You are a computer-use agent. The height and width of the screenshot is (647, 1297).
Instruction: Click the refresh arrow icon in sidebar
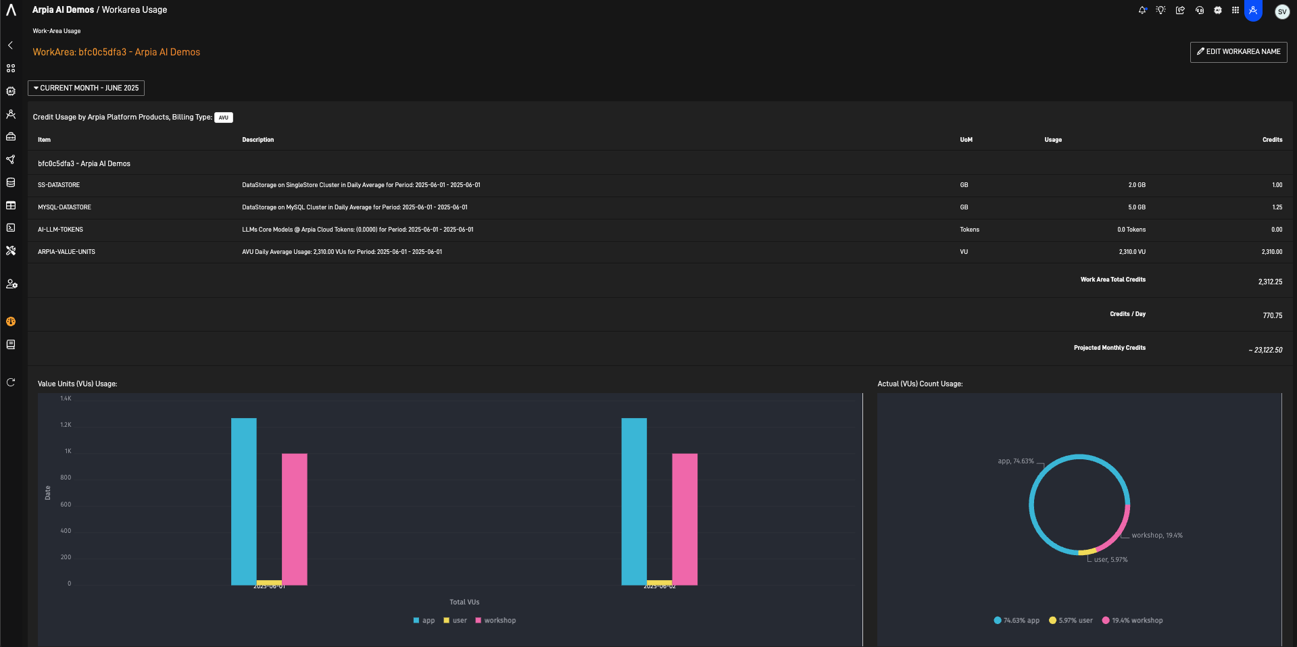pos(11,382)
